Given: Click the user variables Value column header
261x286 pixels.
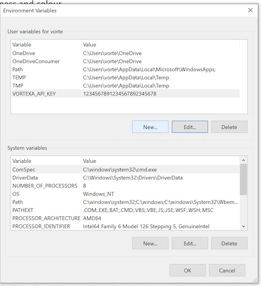Looking at the screenshot, I should [x=160, y=44].
